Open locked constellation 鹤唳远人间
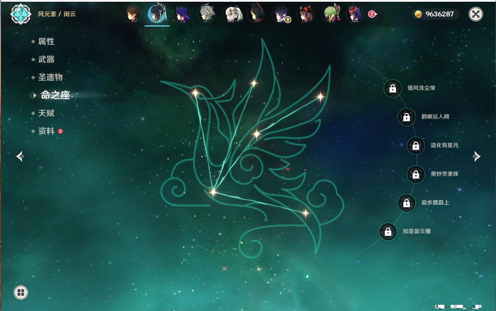The height and width of the screenshot is (311, 496). pos(406,117)
